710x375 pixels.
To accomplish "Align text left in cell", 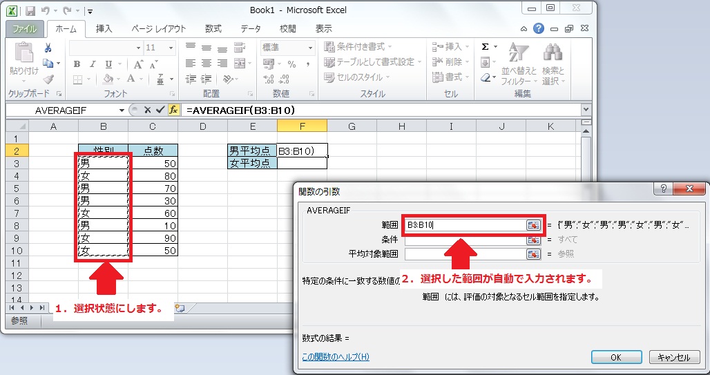I will 191,64.
